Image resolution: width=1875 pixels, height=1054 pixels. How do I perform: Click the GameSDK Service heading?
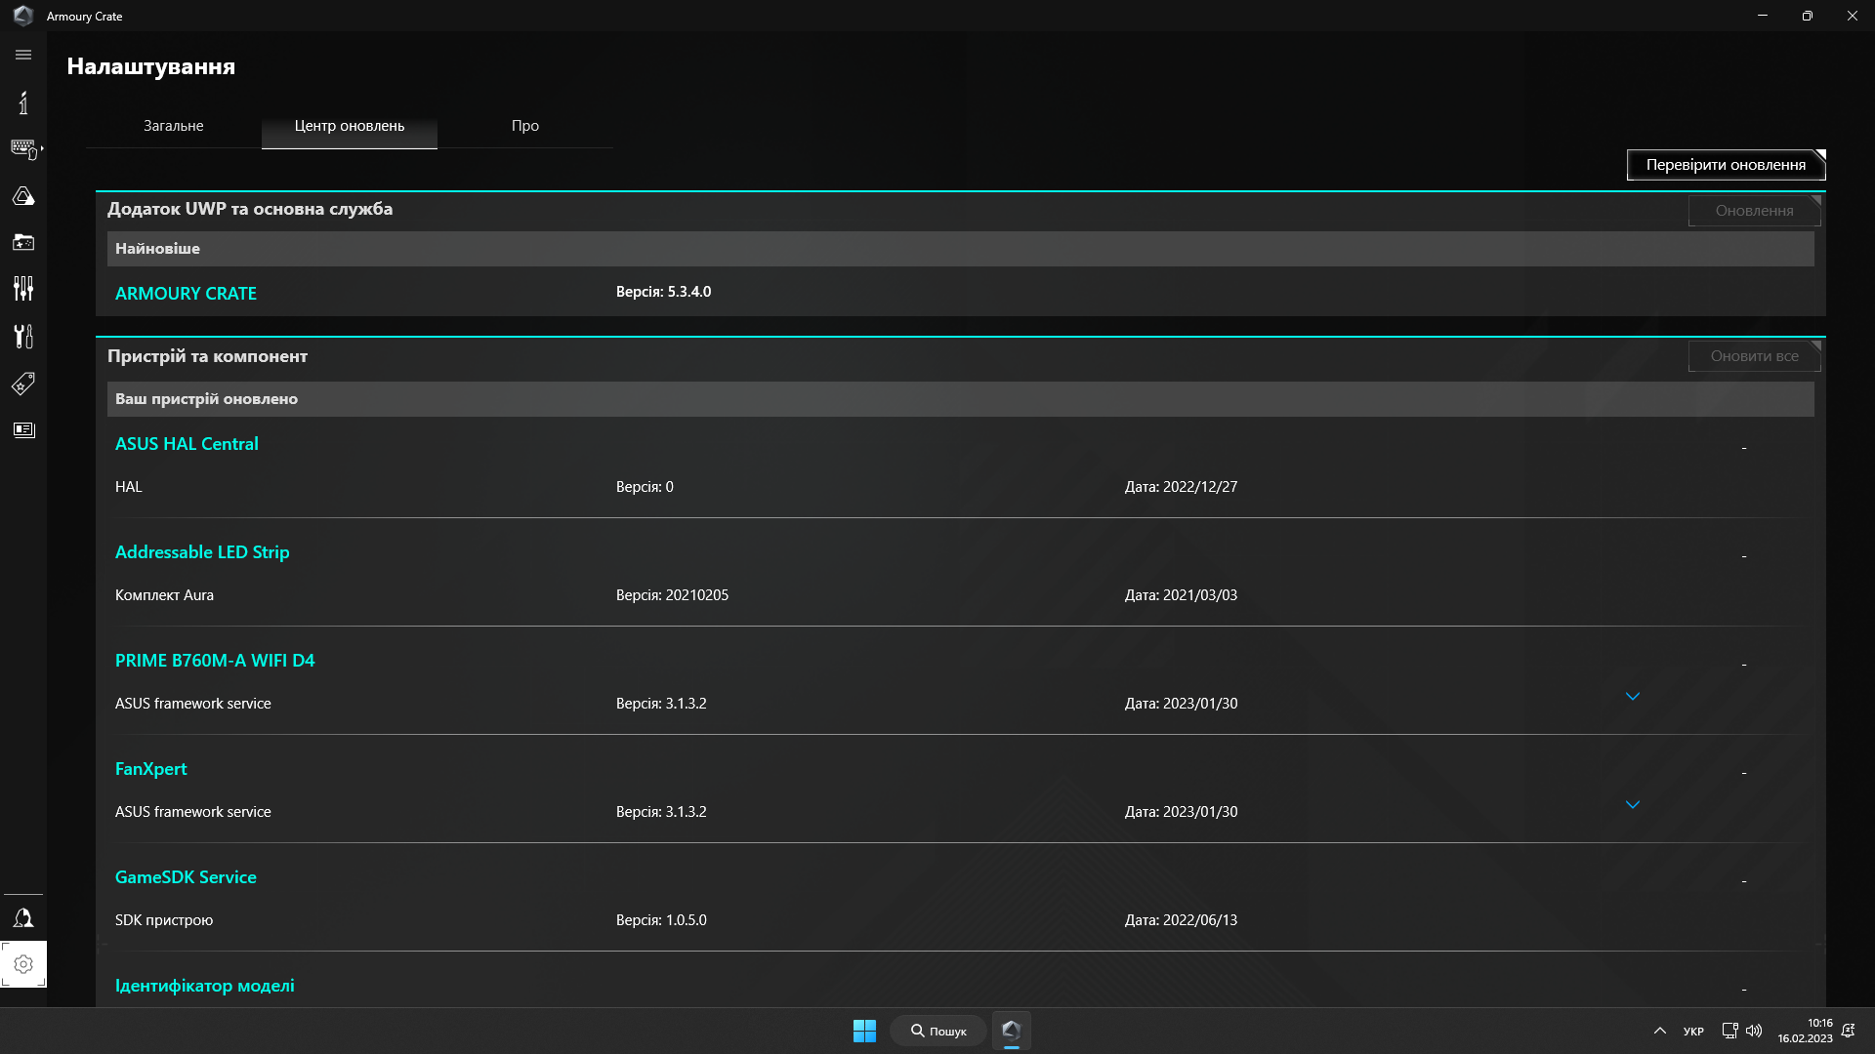186,877
